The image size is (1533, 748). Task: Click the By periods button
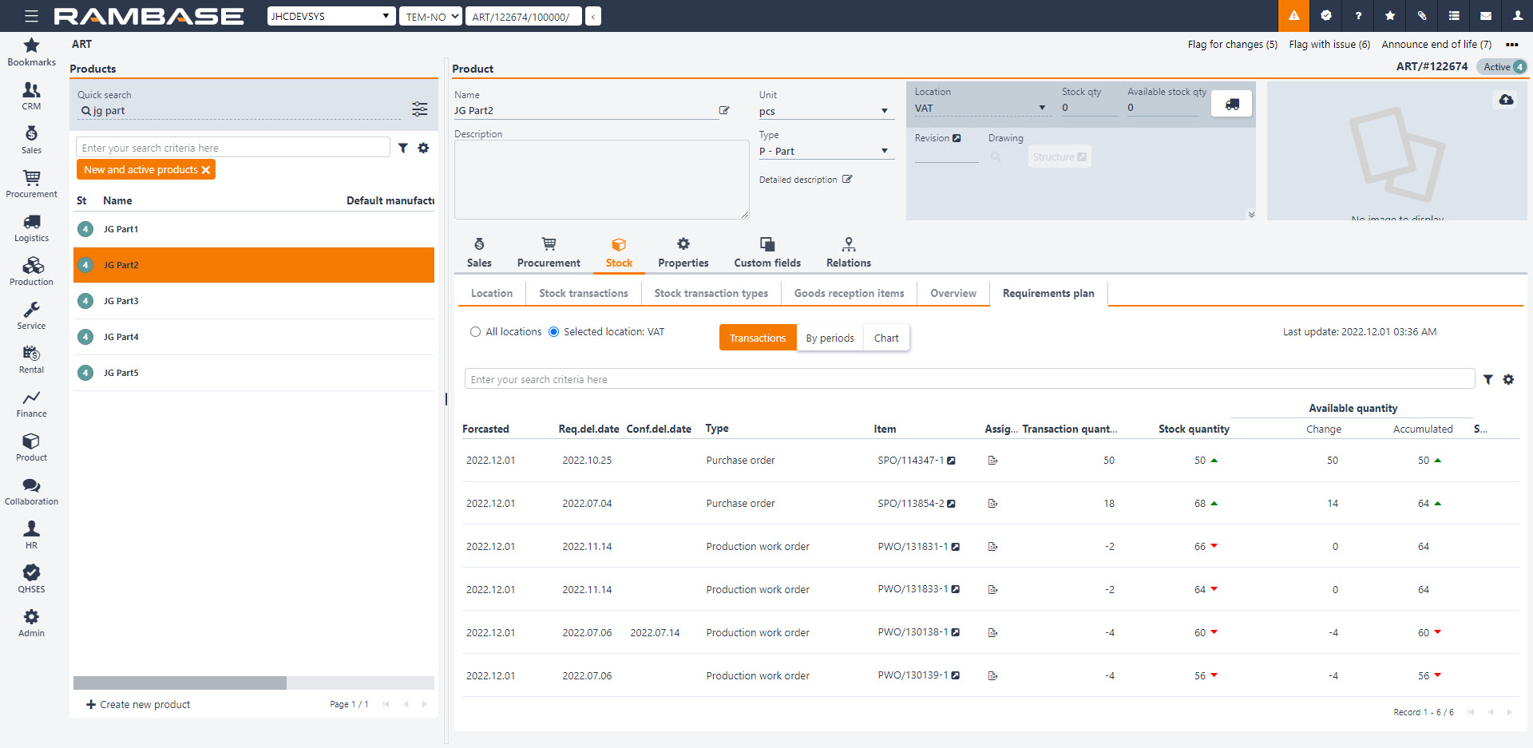click(830, 338)
